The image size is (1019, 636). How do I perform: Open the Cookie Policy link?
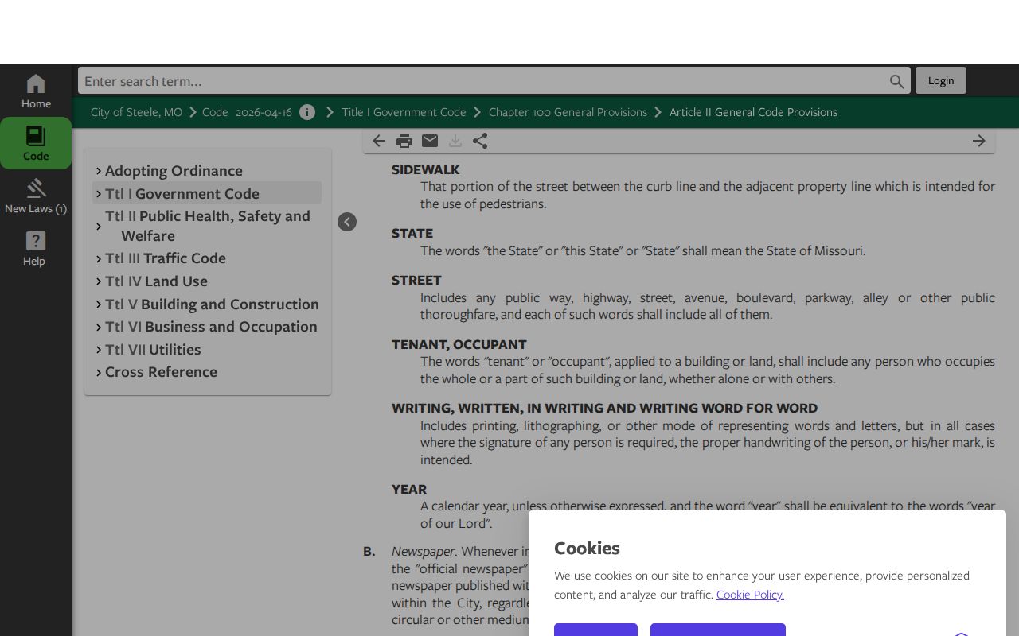point(750,595)
